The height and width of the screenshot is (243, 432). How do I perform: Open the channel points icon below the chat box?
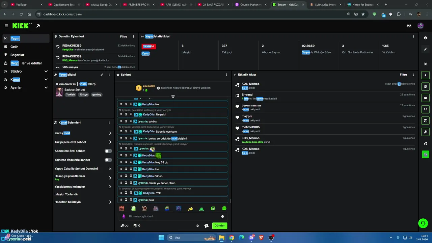click(124, 226)
